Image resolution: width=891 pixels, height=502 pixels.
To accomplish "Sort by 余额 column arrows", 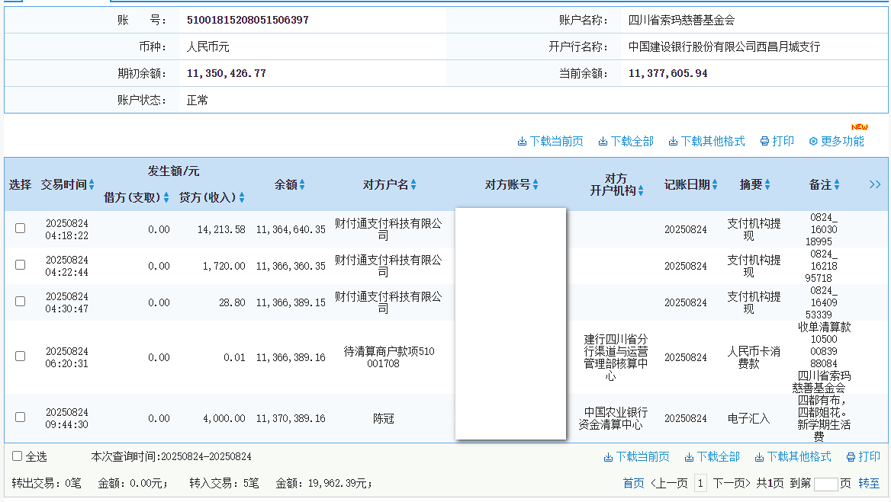I will point(302,184).
